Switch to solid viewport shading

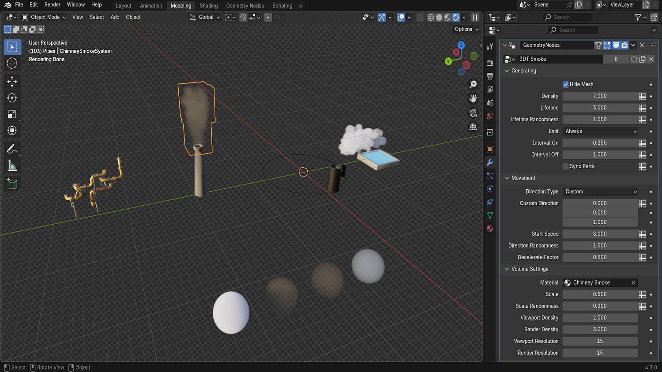point(439,17)
